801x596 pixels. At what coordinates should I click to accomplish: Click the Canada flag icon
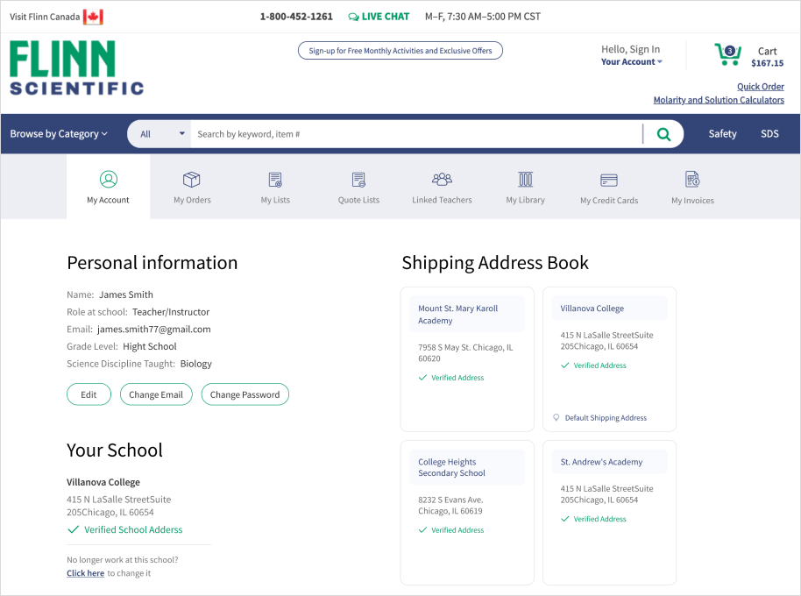[x=93, y=17]
